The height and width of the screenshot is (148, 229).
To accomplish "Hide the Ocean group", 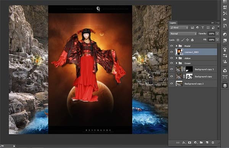I will point(171,63).
